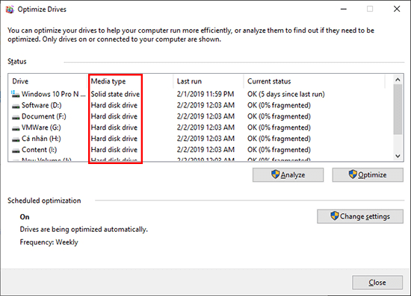
Task: Click the drive list scroll up arrow
Action: tap(398, 80)
